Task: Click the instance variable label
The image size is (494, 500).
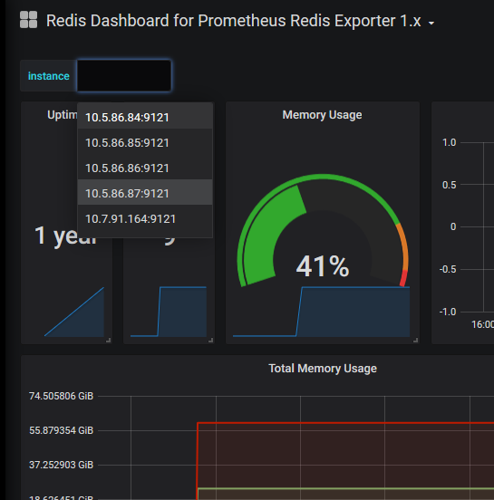Action: point(49,76)
